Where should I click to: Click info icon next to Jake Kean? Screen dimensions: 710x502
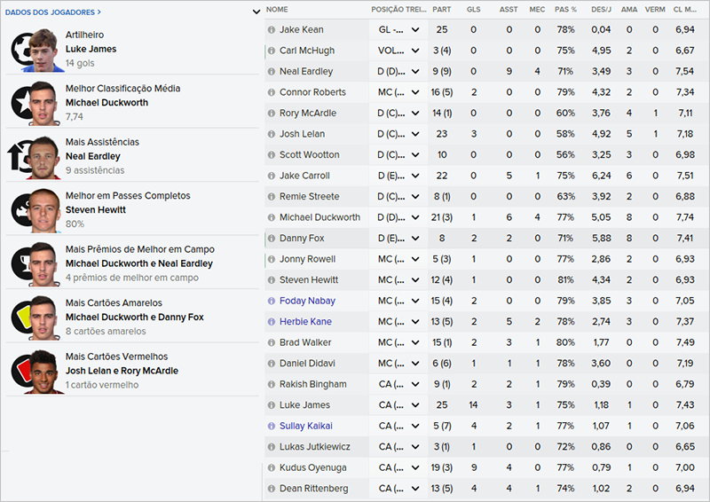coord(272,29)
